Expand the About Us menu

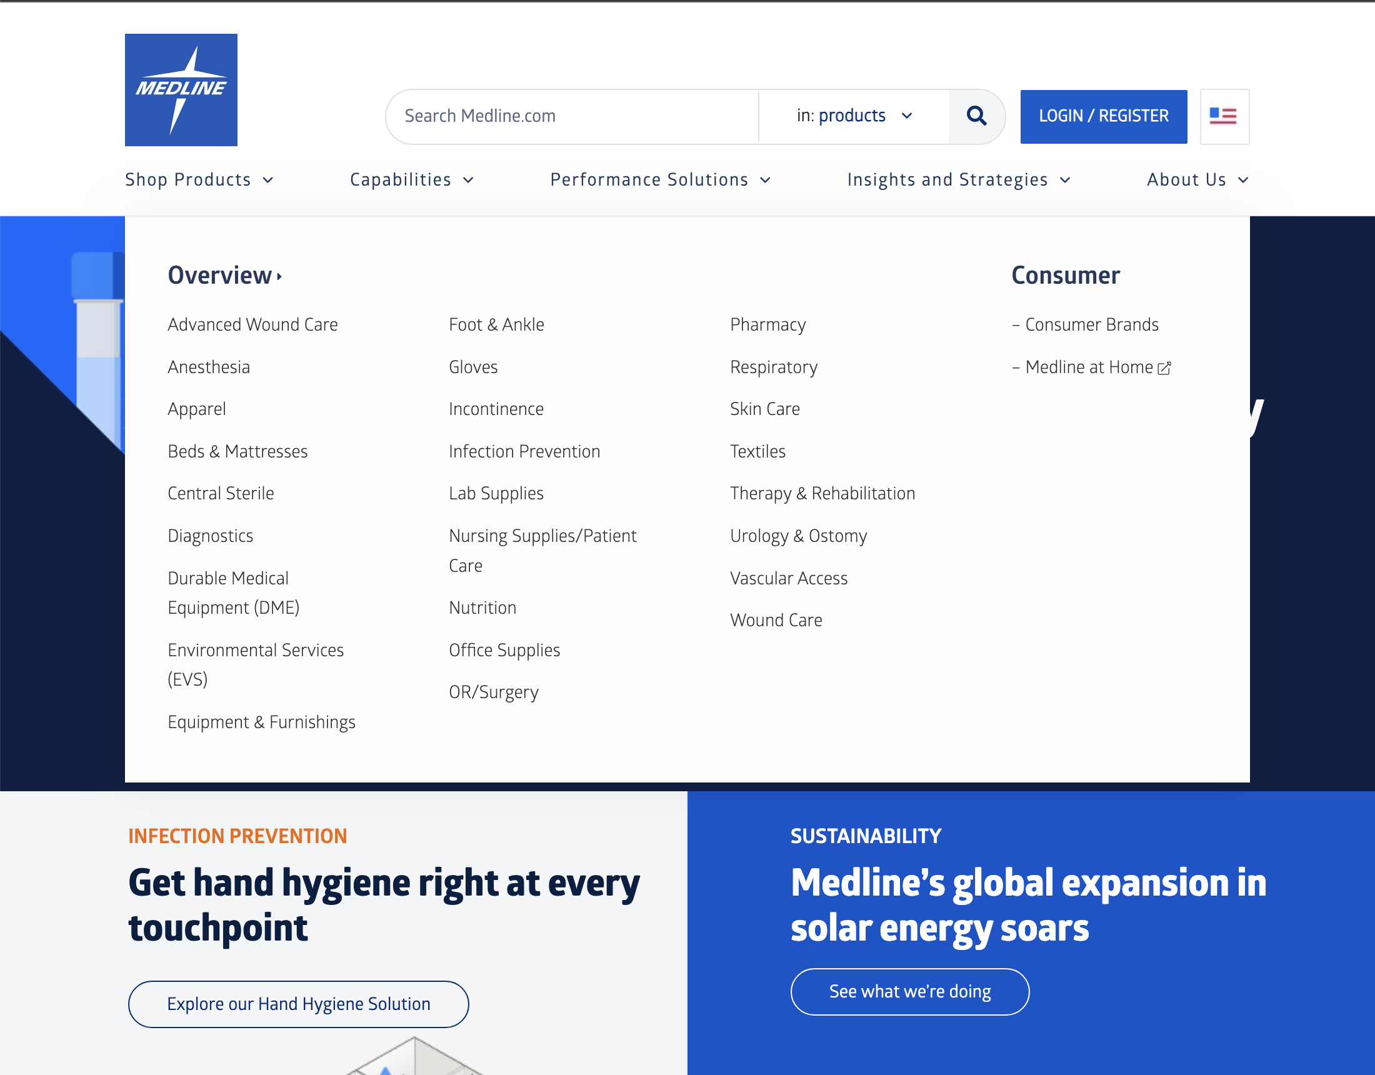click(1197, 180)
